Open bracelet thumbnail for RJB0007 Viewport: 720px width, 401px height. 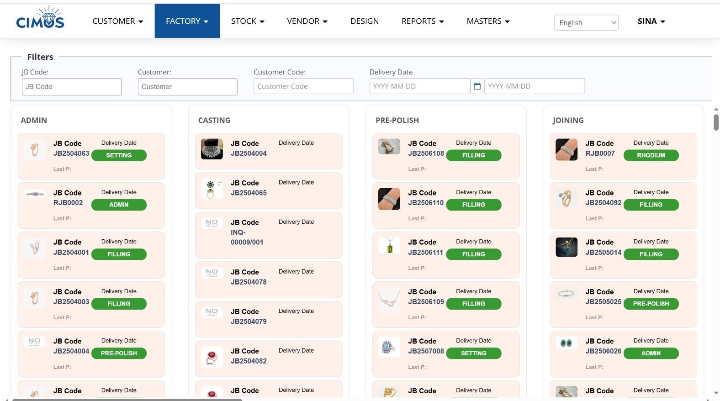(x=566, y=149)
